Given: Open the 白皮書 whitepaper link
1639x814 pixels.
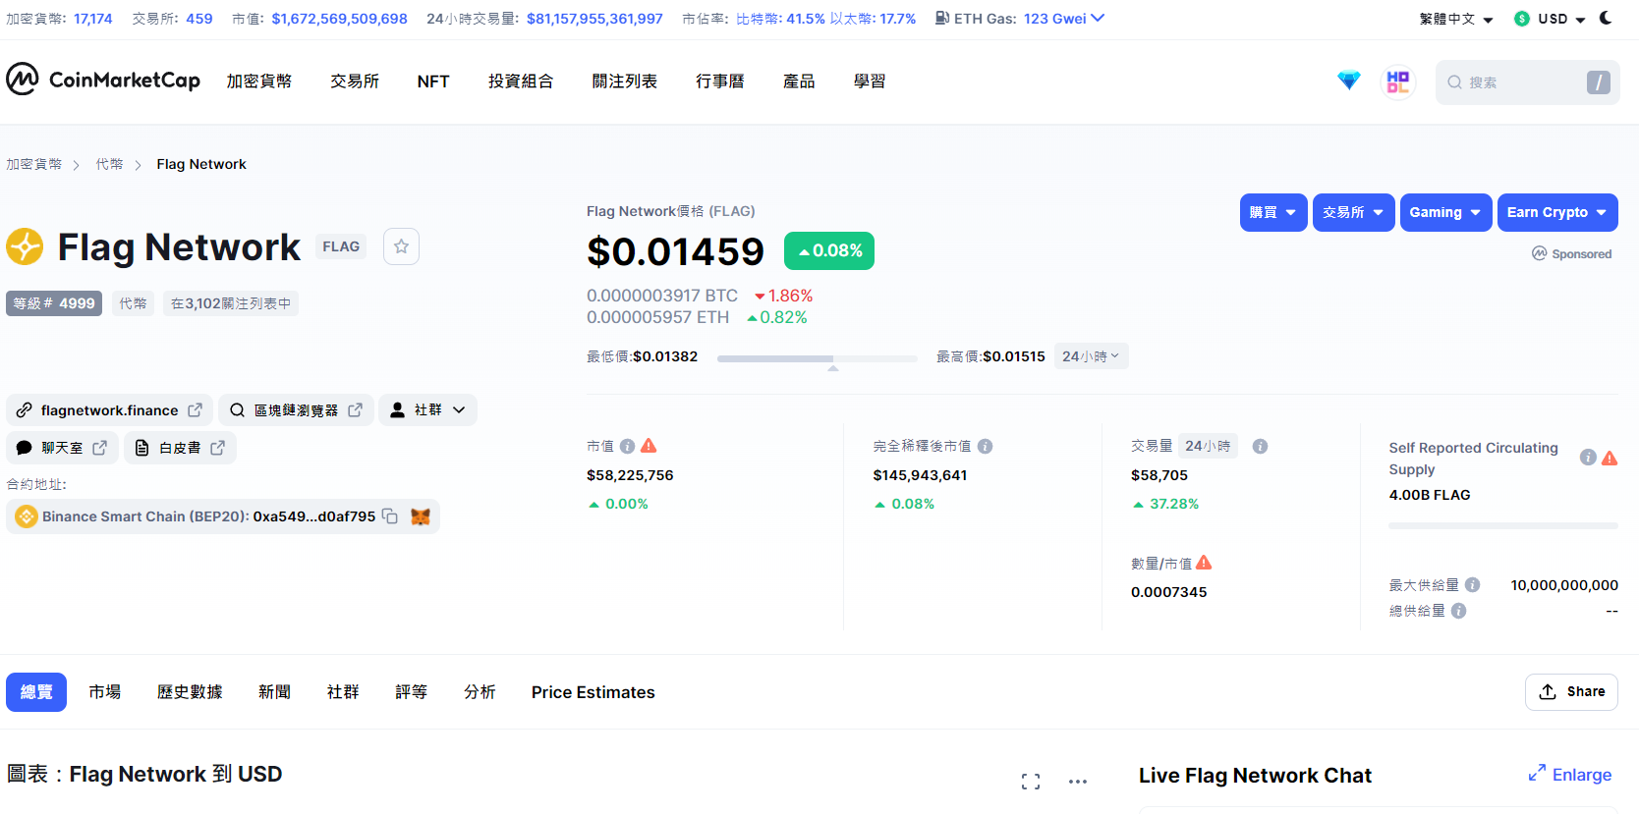Looking at the screenshot, I should pos(180,448).
